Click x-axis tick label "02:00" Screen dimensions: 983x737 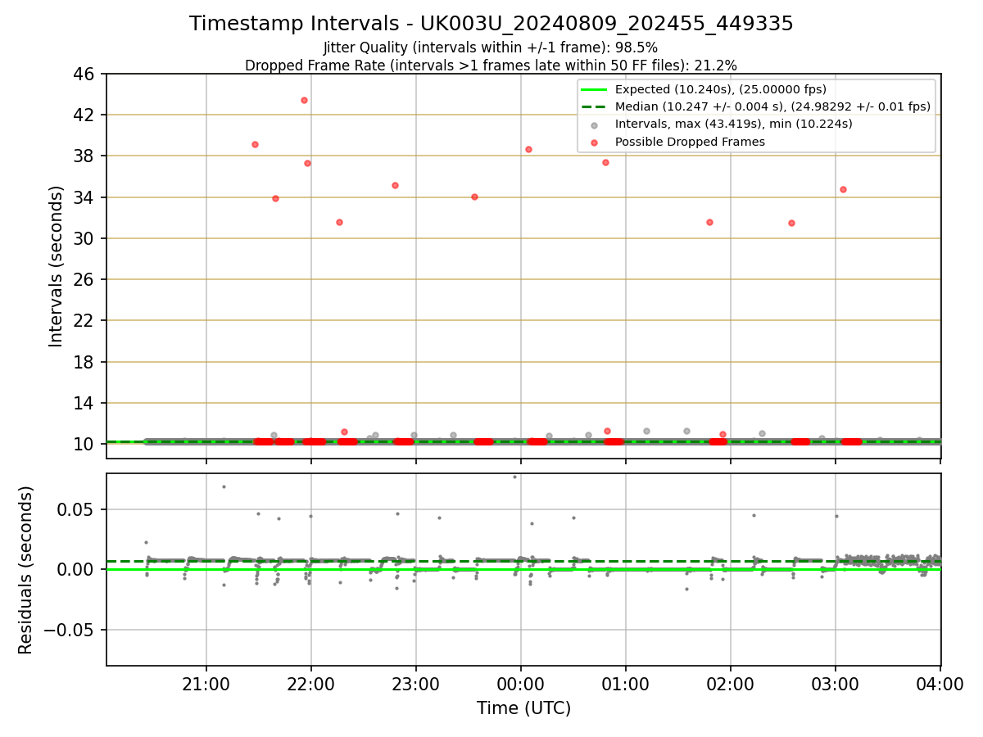coord(731,684)
